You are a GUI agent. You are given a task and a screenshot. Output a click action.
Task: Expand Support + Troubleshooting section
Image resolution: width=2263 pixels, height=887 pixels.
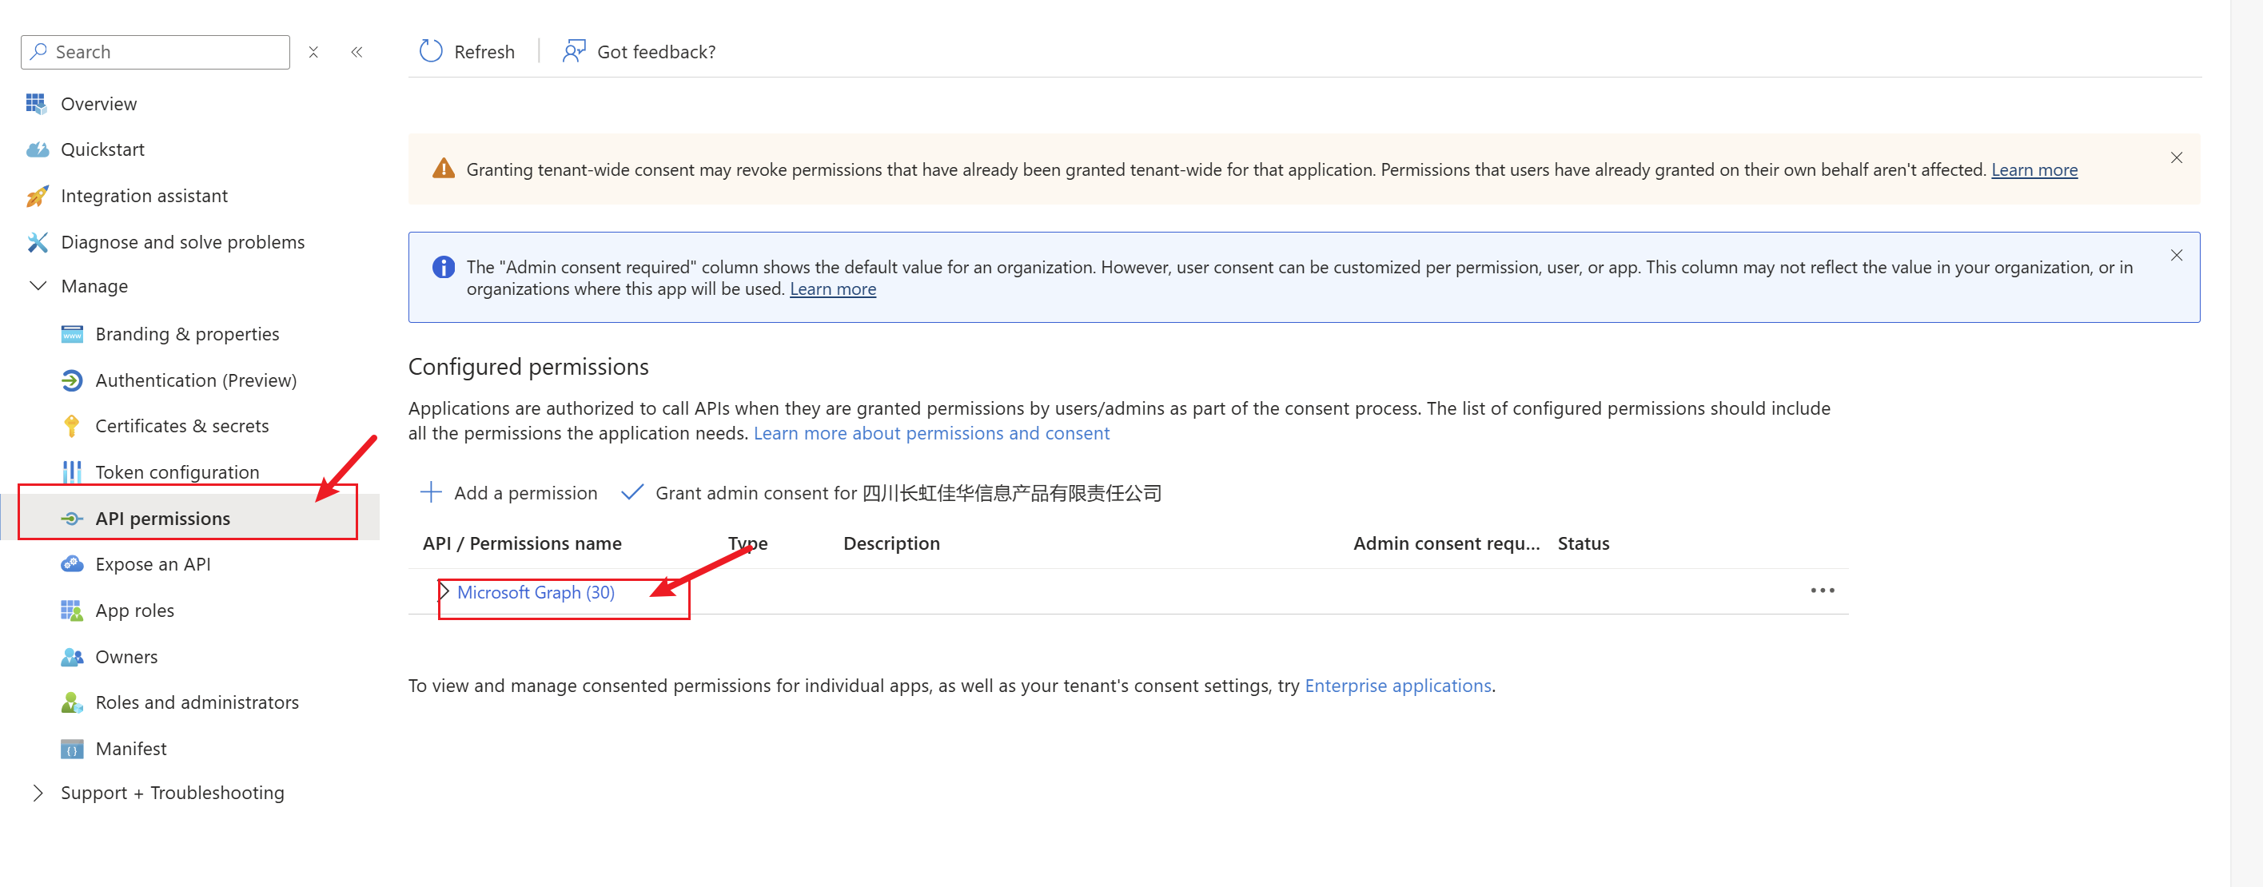tap(38, 793)
